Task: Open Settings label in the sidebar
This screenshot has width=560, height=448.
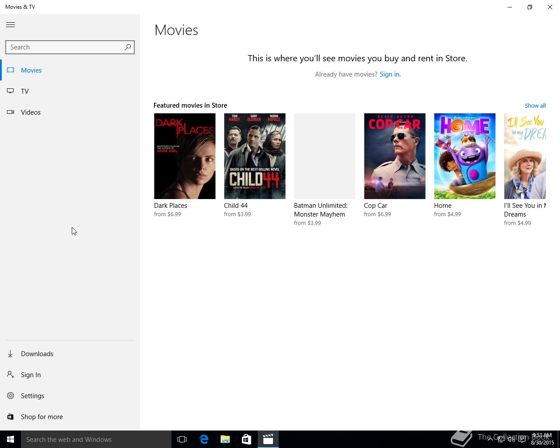Action: pos(33,396)
